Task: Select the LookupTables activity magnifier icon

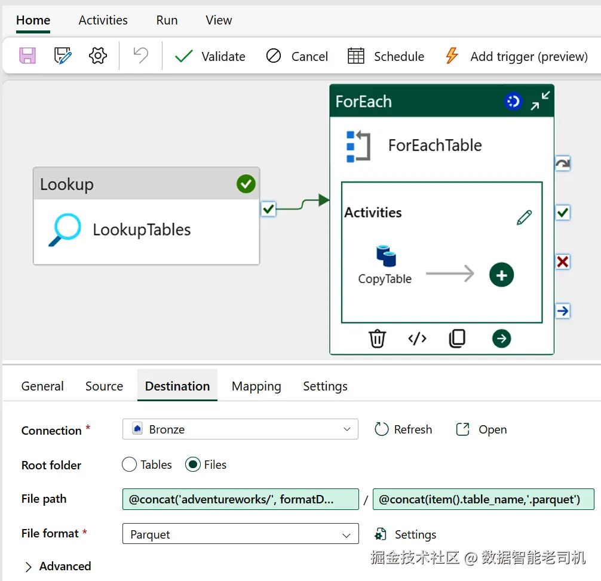Action: tap(65, 230)
